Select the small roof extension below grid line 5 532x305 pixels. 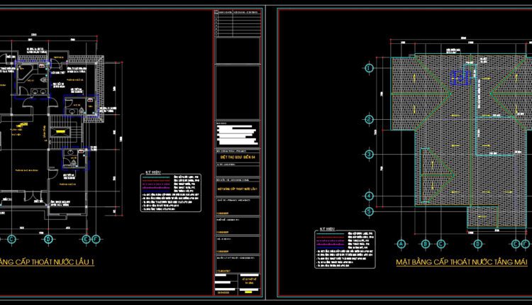coord(482,217)
